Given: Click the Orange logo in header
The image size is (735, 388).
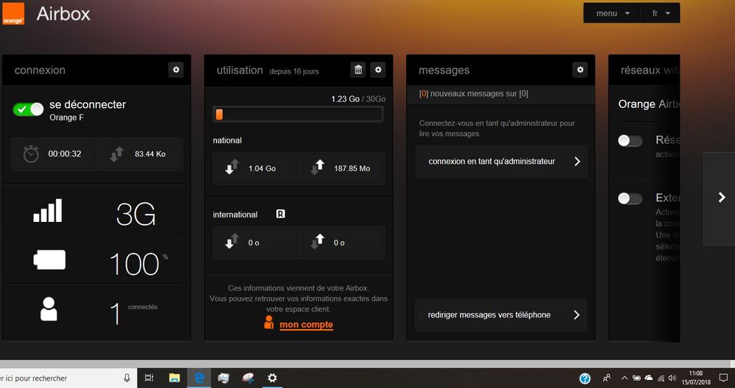Looking at the screenshot, I should coord(13,13).
